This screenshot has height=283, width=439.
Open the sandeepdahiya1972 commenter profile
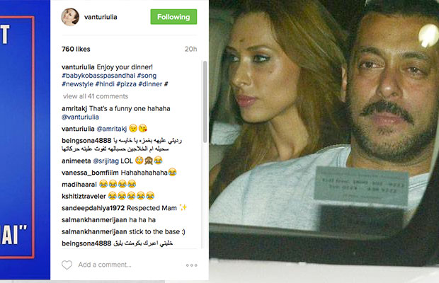tap(93, 208)
